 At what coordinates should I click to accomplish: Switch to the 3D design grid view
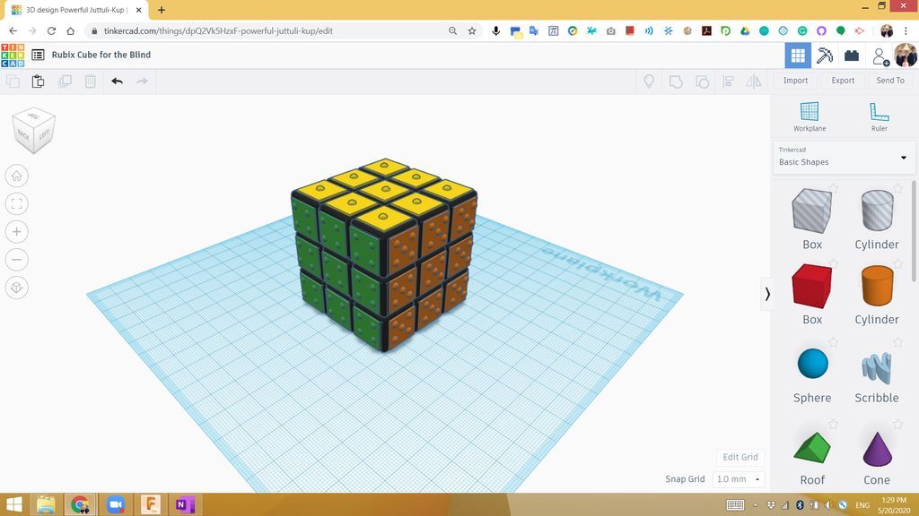click(798, 56)
